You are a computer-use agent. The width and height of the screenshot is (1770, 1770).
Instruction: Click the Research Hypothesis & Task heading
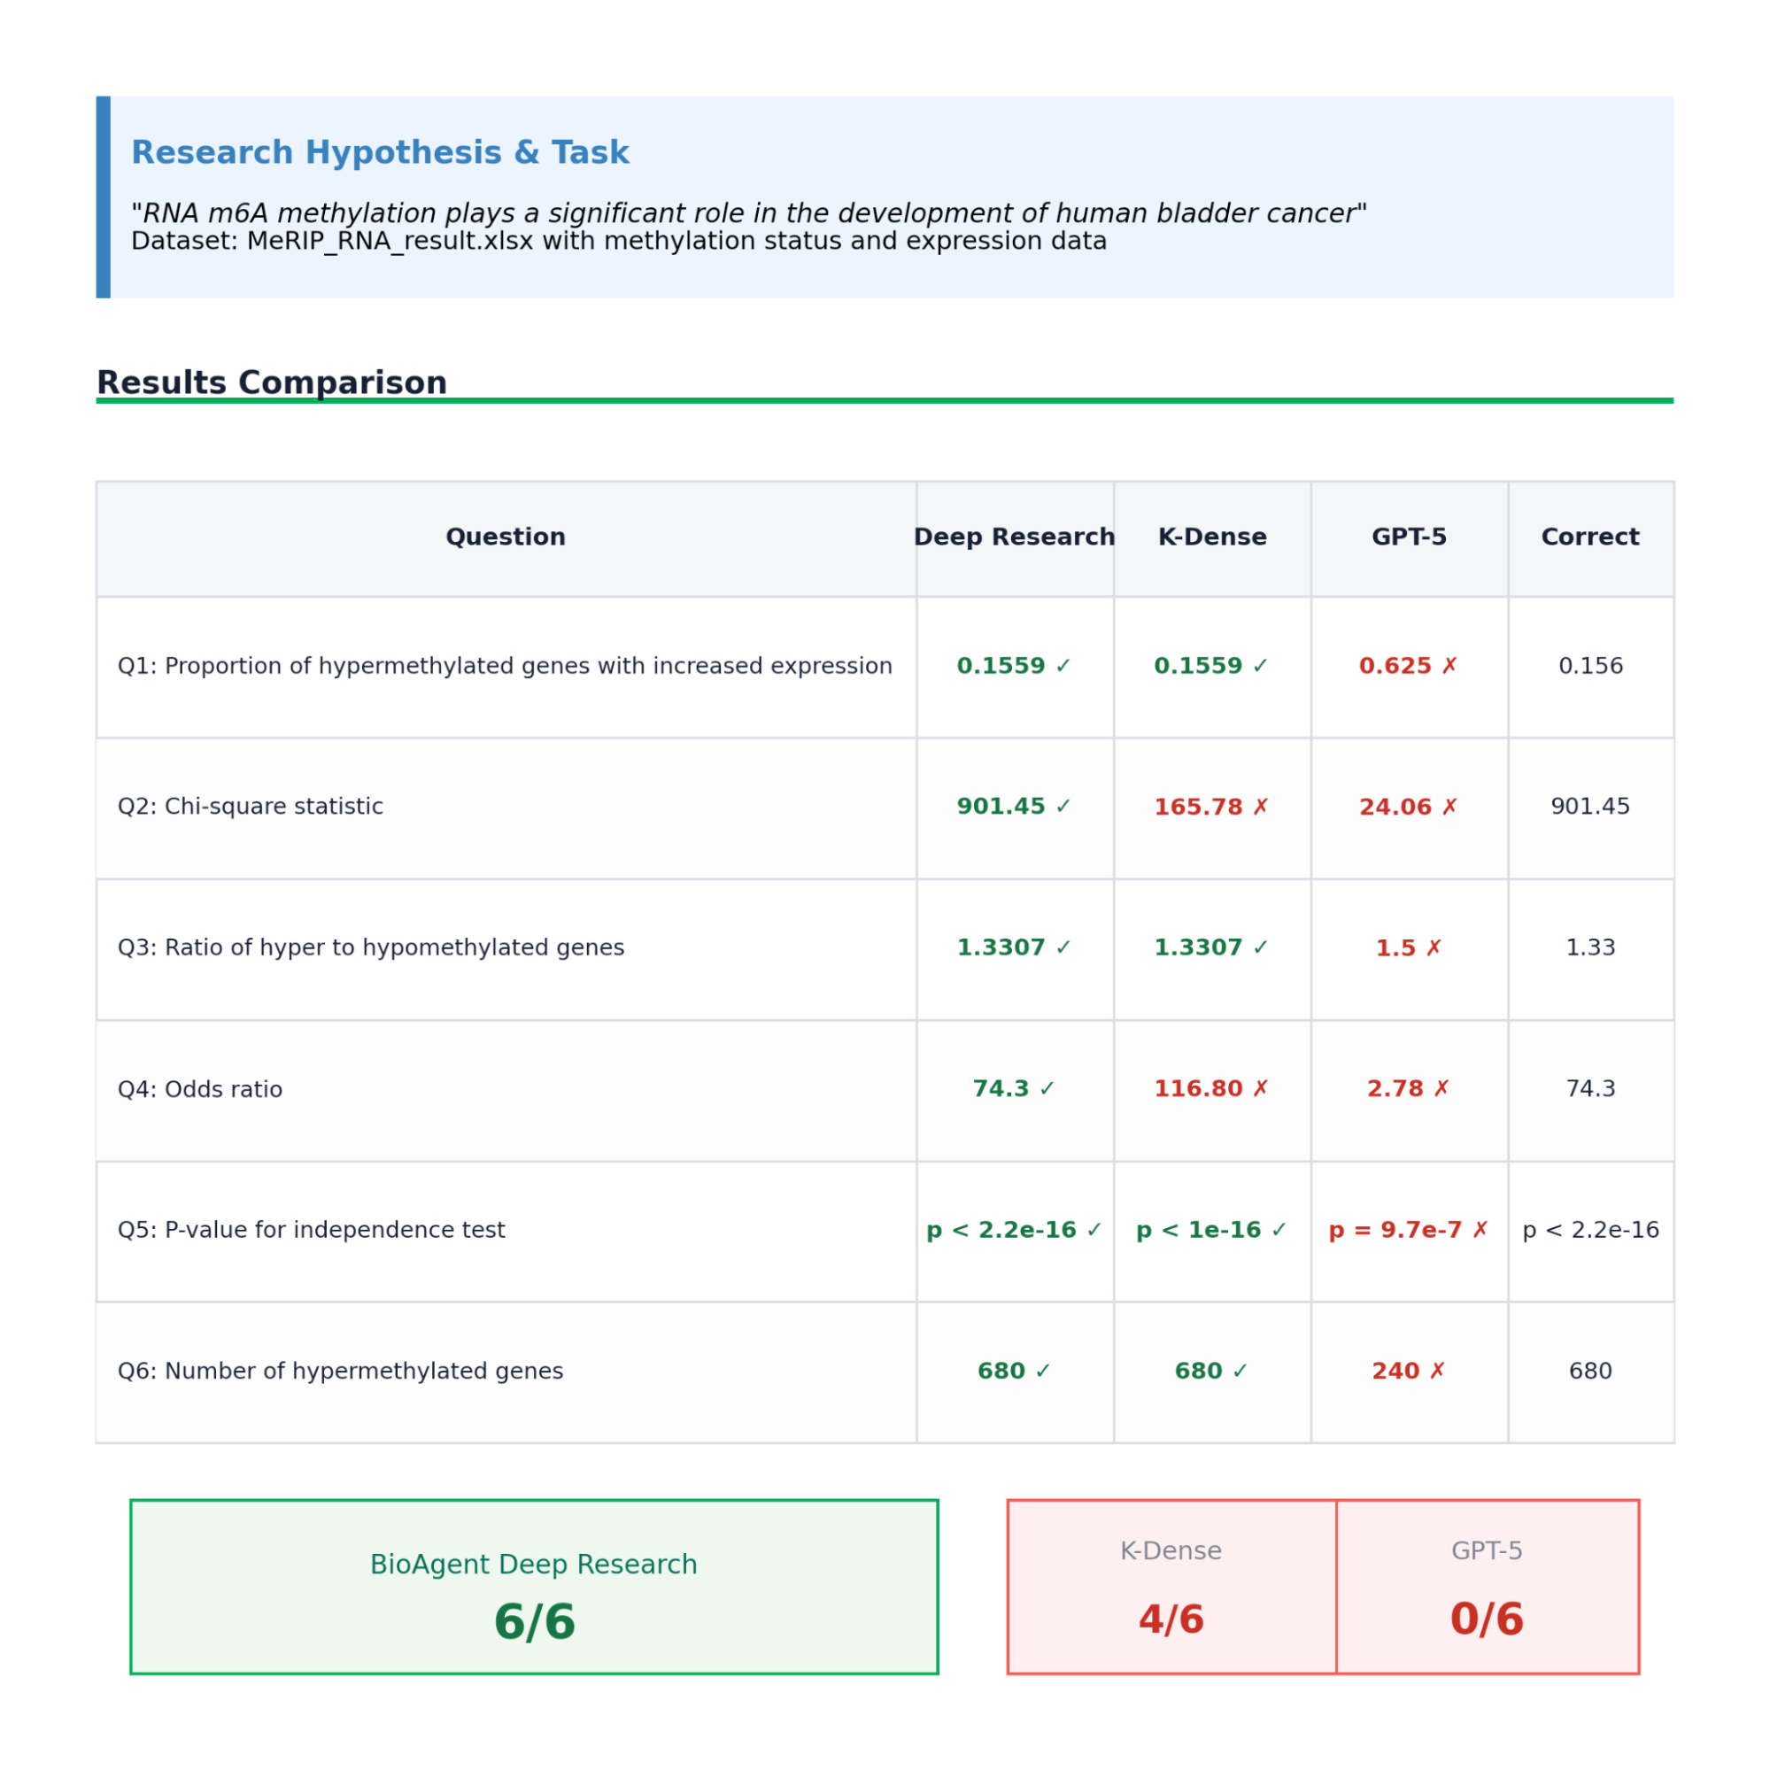pyautogui.click(x=380, y=153)
